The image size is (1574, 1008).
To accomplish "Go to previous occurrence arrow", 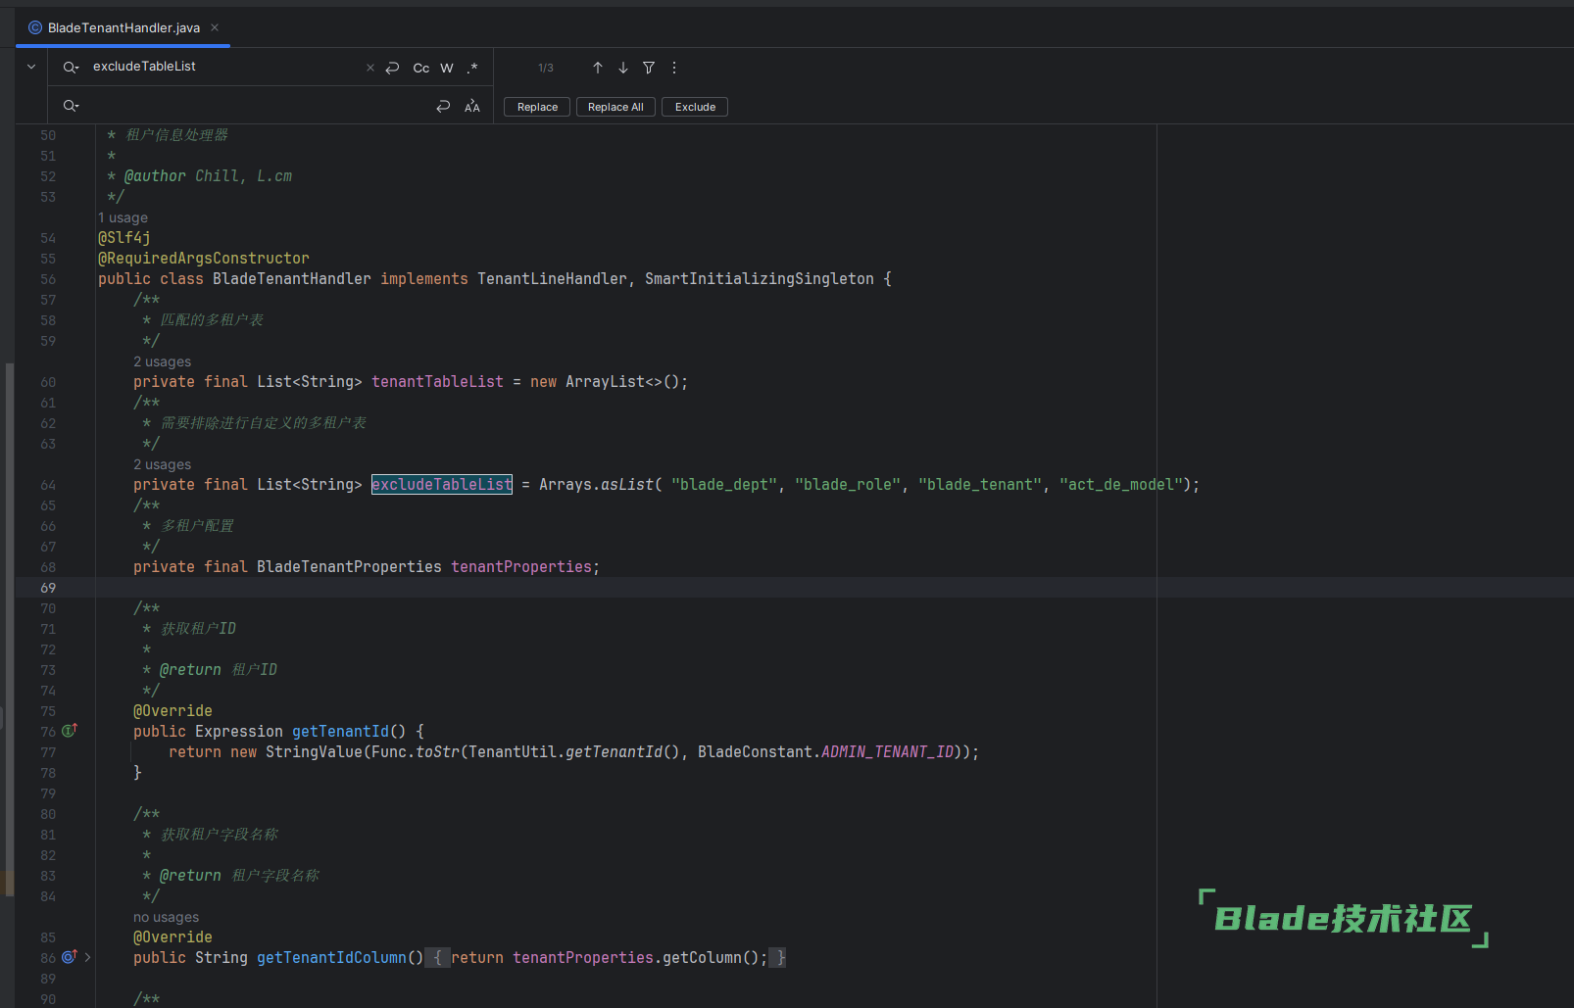I will click(598, 68).
